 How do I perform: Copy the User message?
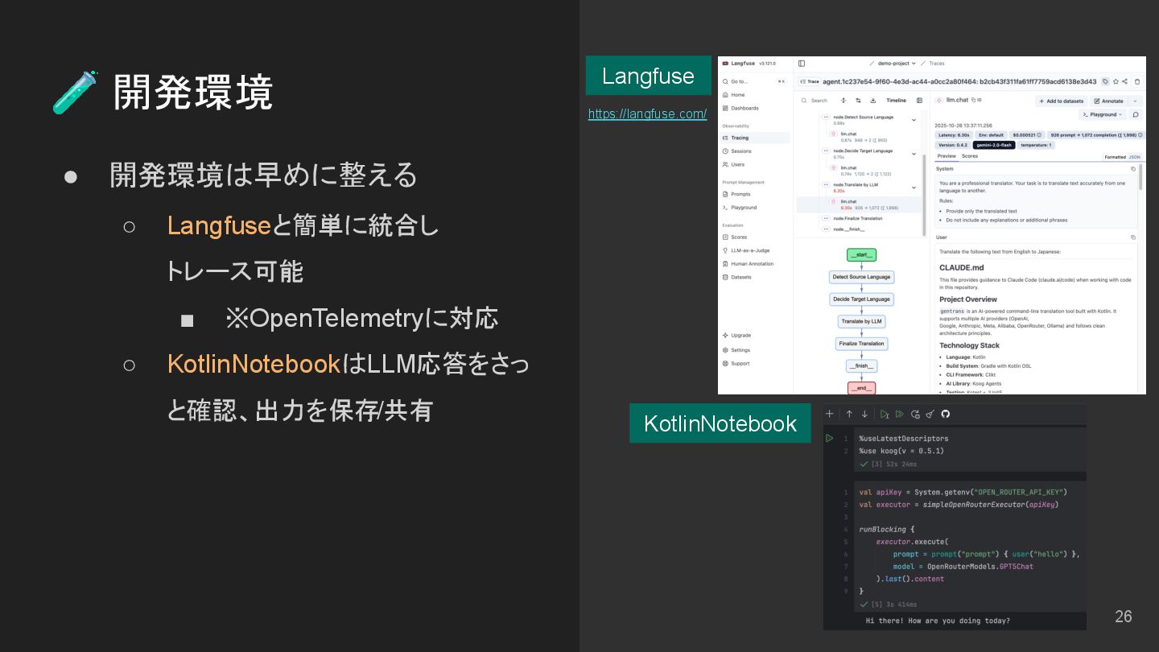click(x=1133, y=237)
